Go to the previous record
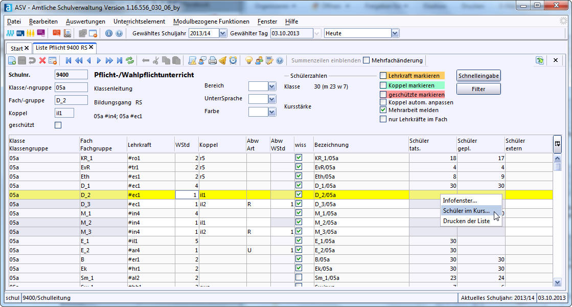572x307 pixels. [x=88, y=60]
